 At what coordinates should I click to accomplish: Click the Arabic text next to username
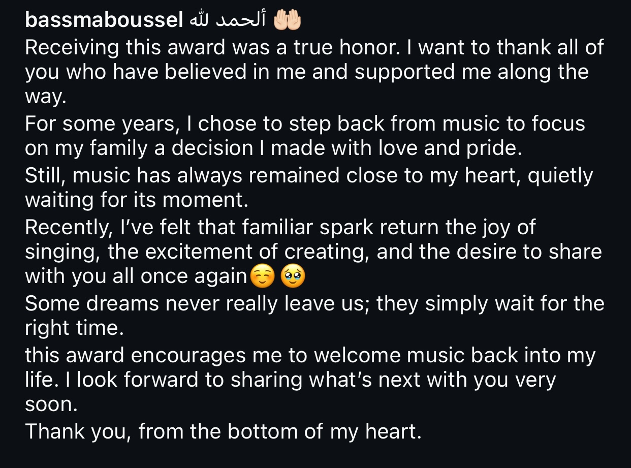pos(228,20)
